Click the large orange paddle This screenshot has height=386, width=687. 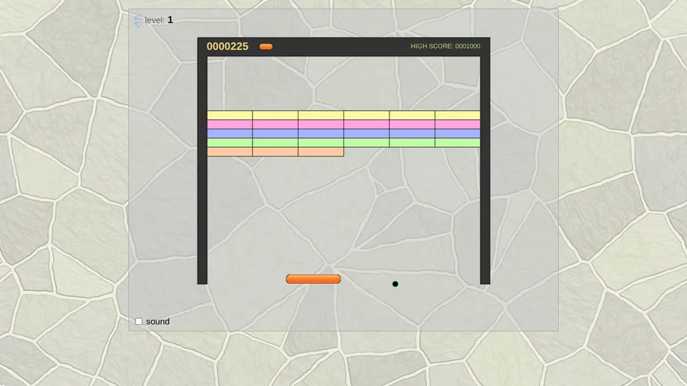(x=313, y=279)
